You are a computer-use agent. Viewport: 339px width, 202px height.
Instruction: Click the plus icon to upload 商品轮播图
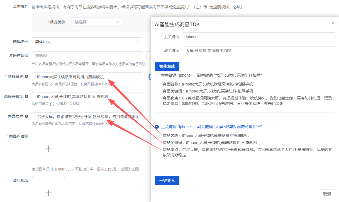48,149
